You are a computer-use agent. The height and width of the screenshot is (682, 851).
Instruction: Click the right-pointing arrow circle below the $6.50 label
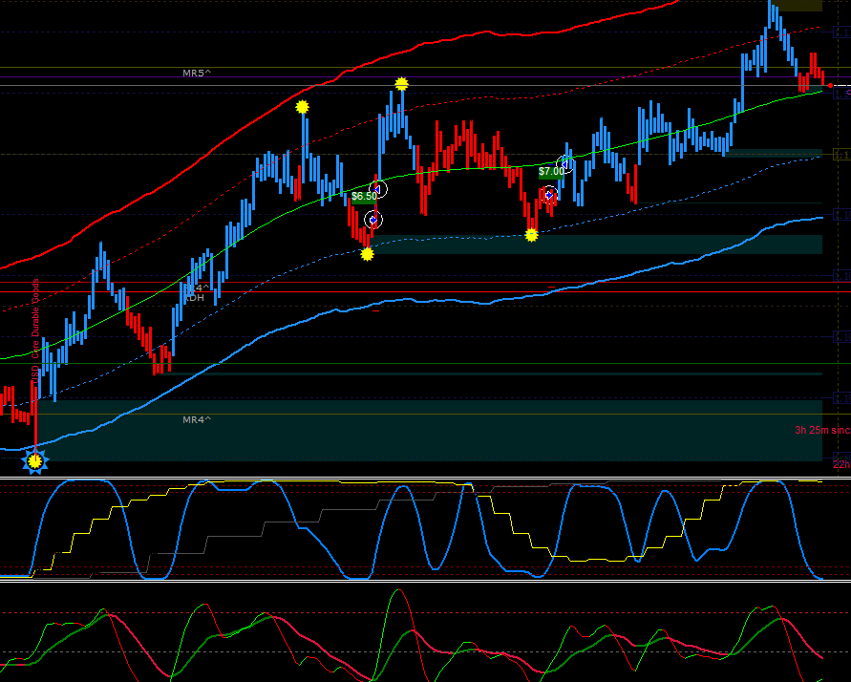pos(373,220)
